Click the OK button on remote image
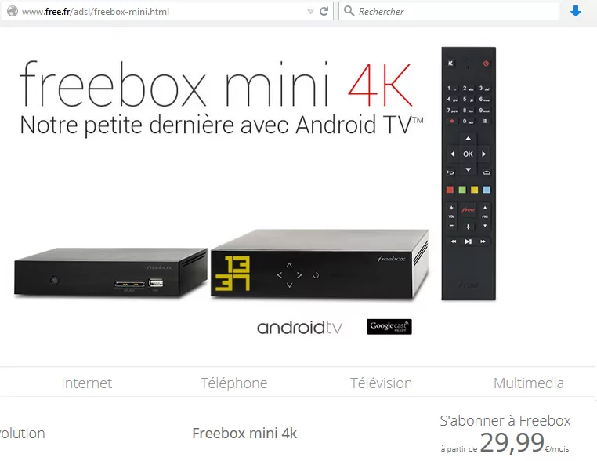 point(468,154)
